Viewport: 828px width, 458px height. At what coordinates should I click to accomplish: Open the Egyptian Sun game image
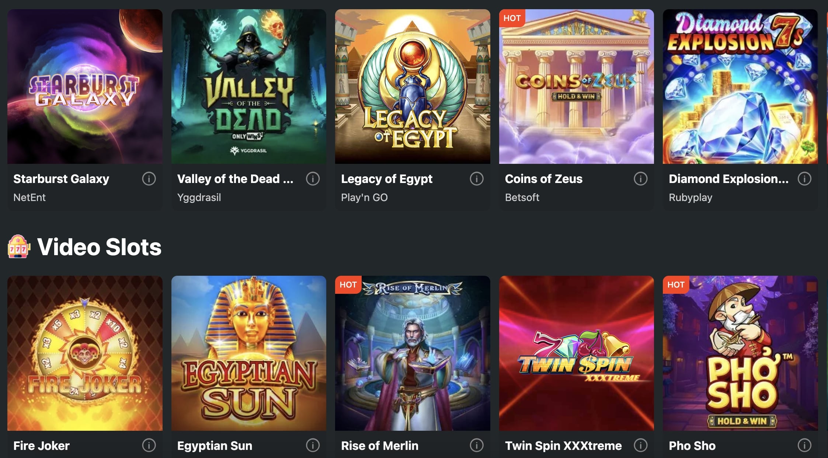pos(249,353)
